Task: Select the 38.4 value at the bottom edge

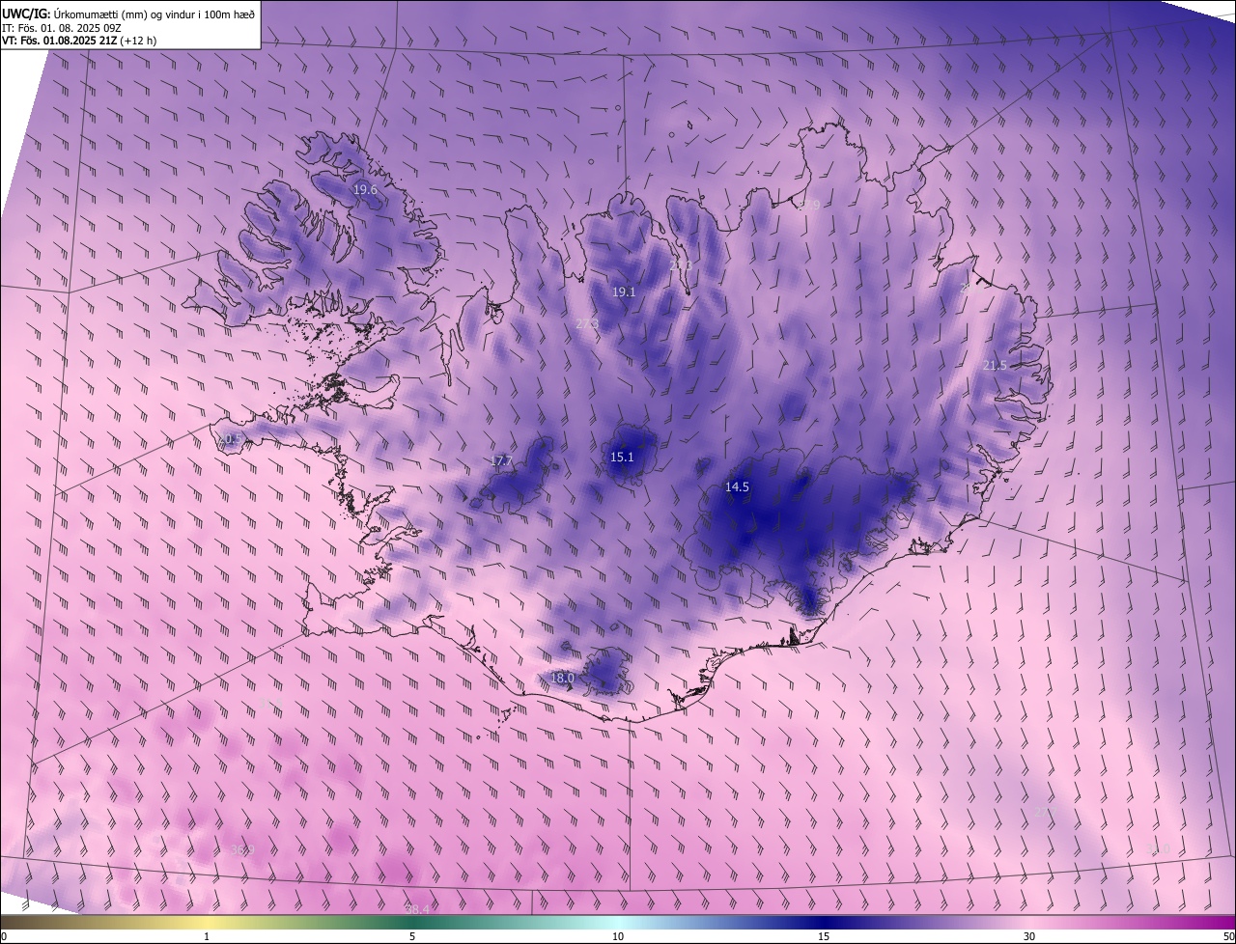Action: tap(417, 909)
